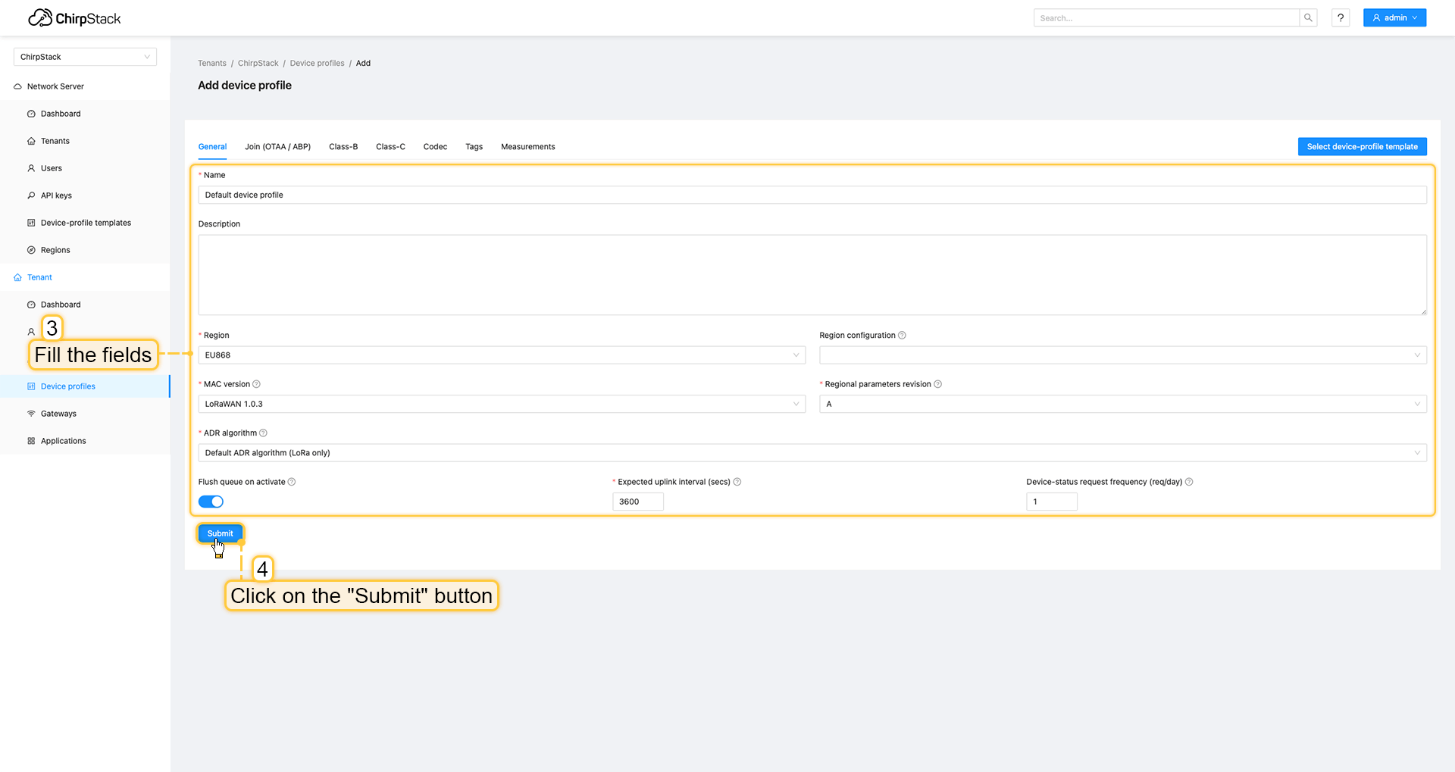Open Gateways in the sidebar

[x=58, y=414]
